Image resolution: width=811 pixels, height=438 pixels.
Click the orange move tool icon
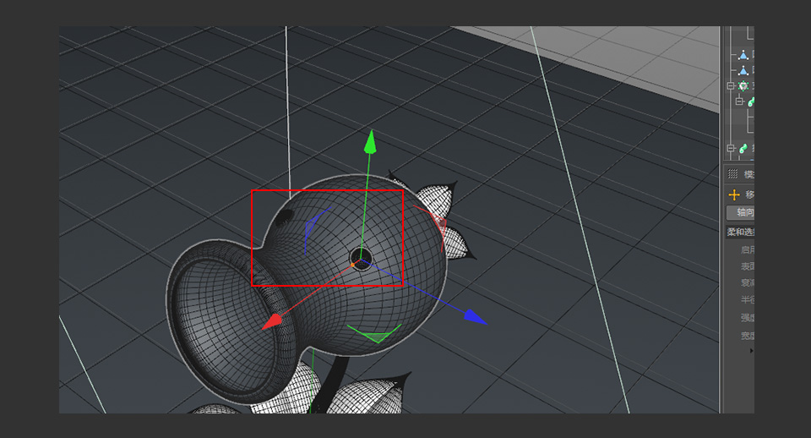click(x=734, y=194)
